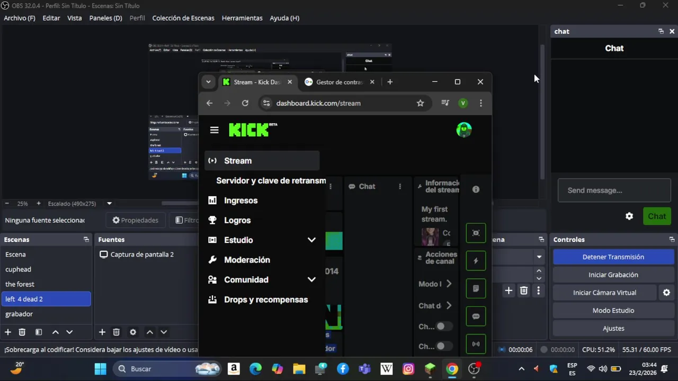The height and width of the screenshot is (381, 678).
Task: Open the Paneles menu
Action: [x=105, y=18]
